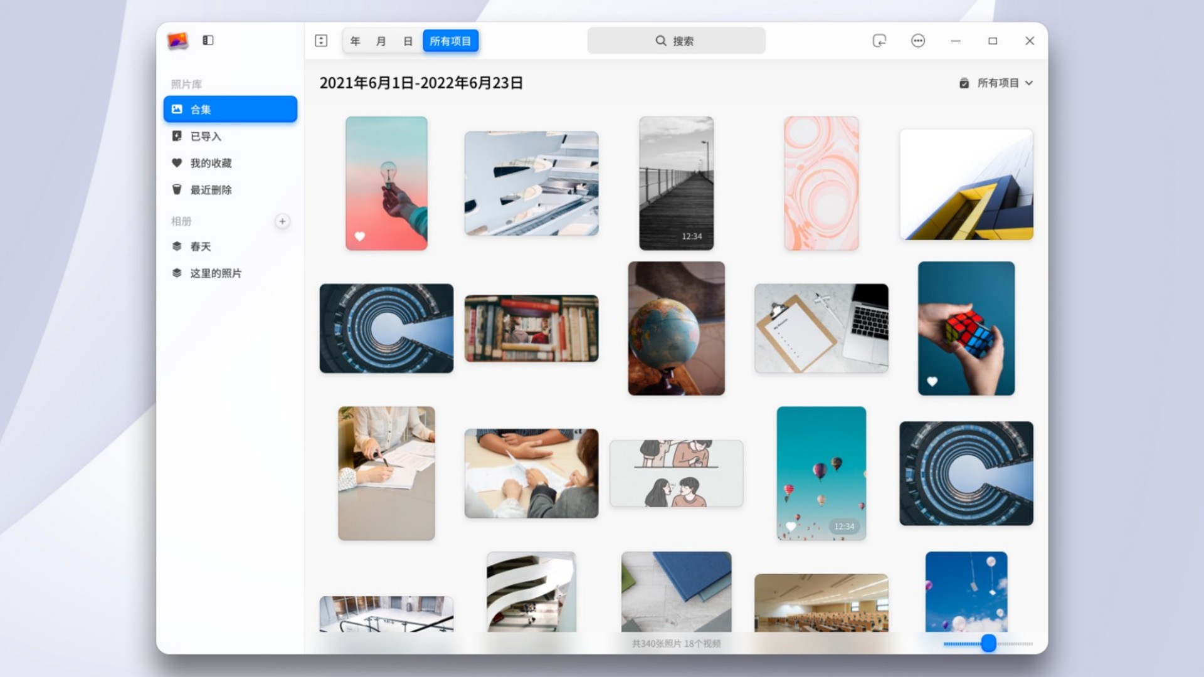The image size is (1204, 677).
Task: Click the fit-display icon beside date tabs
Action: (321, 41)
